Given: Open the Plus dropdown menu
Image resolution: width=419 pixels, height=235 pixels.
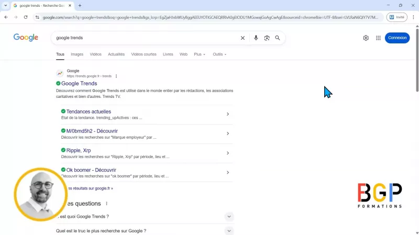Looking at the screenshot, I should pos(200,54).
